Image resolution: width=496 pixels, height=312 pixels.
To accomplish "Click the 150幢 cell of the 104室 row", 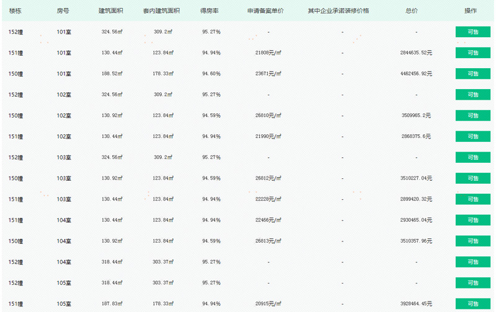I will (x=16, y=241).
